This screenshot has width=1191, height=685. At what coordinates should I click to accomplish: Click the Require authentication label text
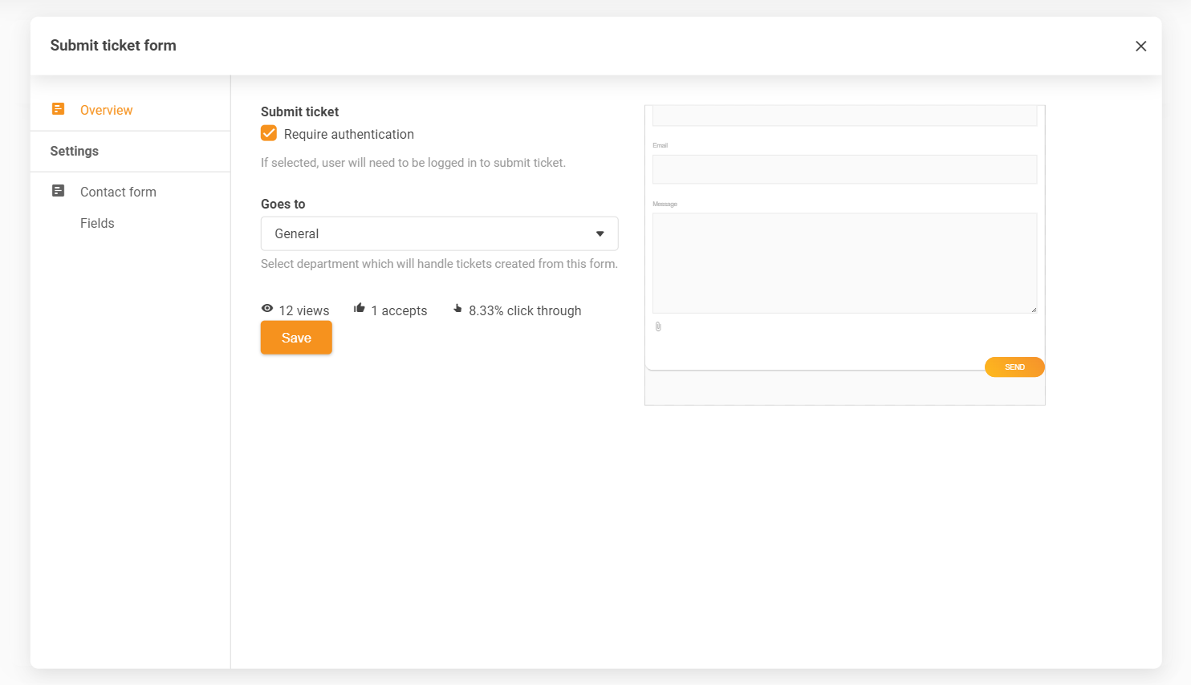point(348,135)
